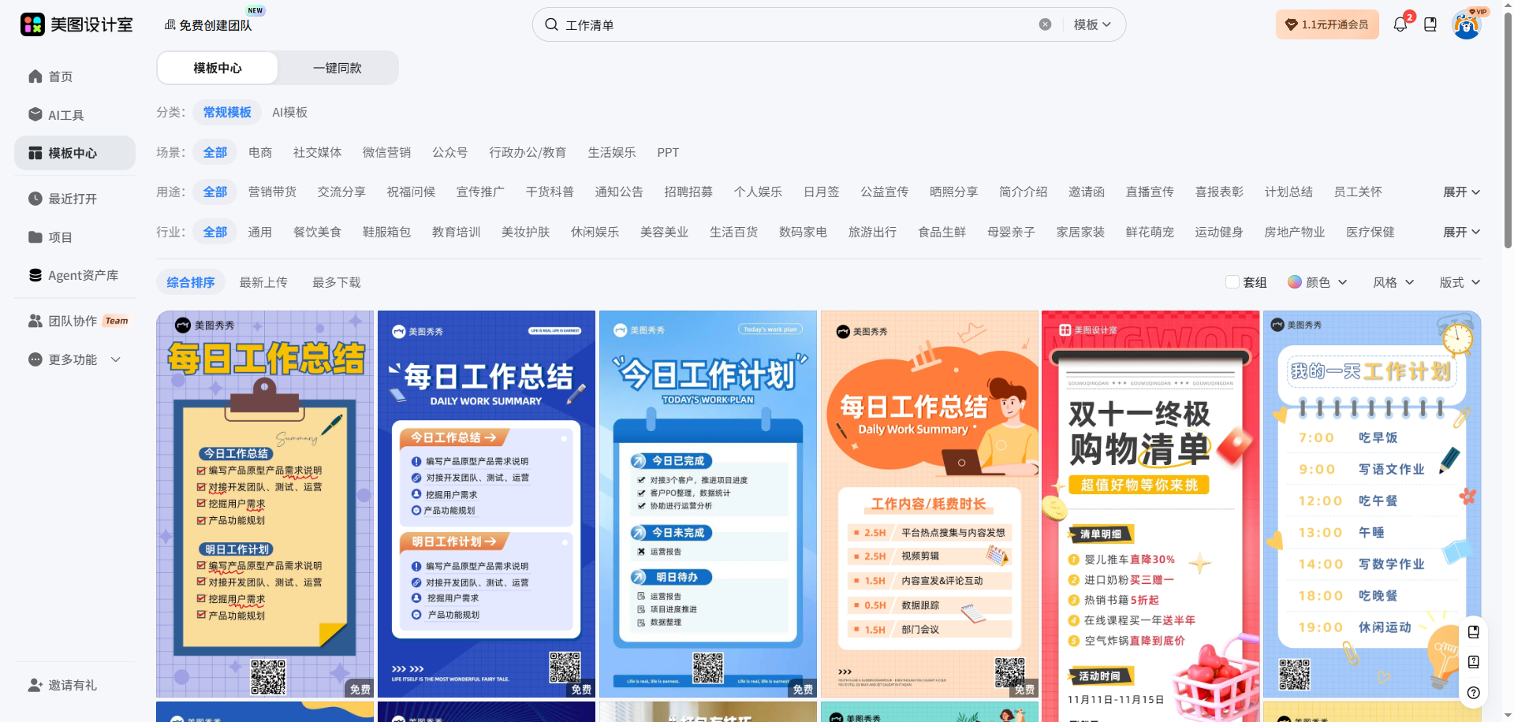Open the 风格 style dropdown
The height and width of the screenshot is (722, 1514).
pyautogui.click(x=1393, y=282)
